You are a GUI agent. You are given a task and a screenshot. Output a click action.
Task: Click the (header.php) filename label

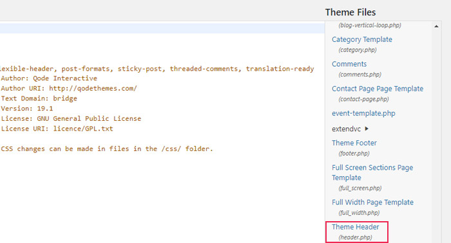coord(355,238)
